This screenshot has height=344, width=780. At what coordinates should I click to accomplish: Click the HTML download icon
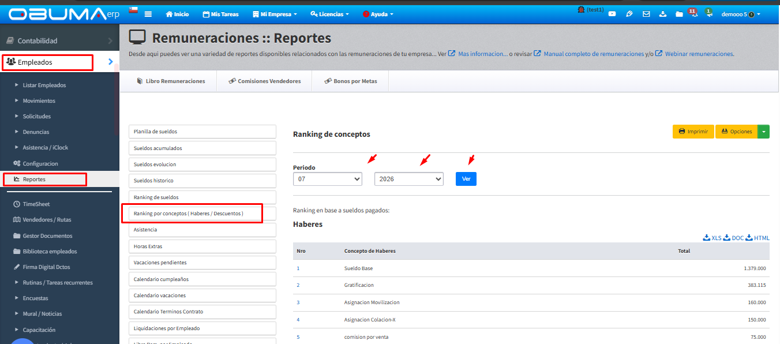pyautogui.click(x=757, y=238)
